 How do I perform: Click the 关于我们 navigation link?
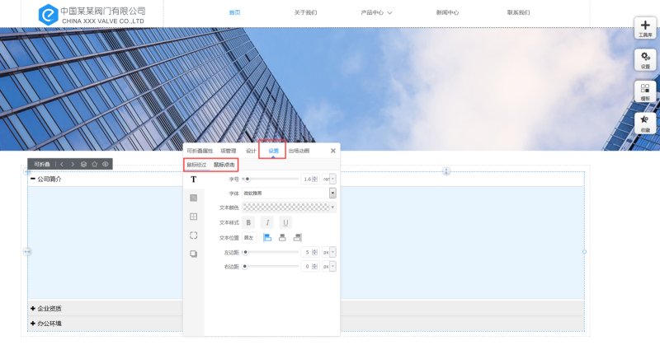tap(305, 12)
